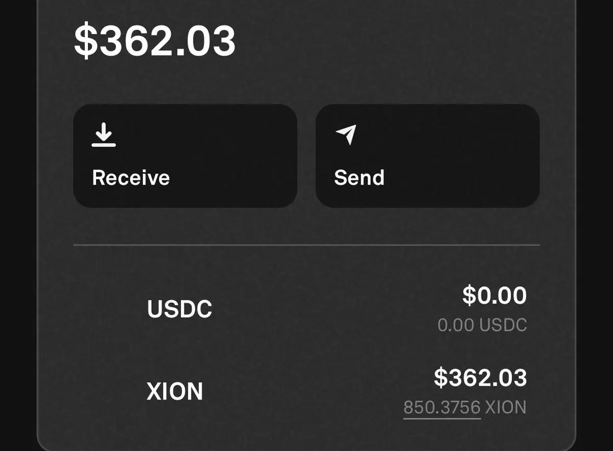Click the large total balance at top

point(155,41)
